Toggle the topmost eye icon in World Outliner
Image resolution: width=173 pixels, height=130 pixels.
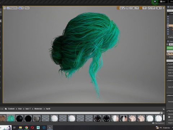click(x=168, y=17)
